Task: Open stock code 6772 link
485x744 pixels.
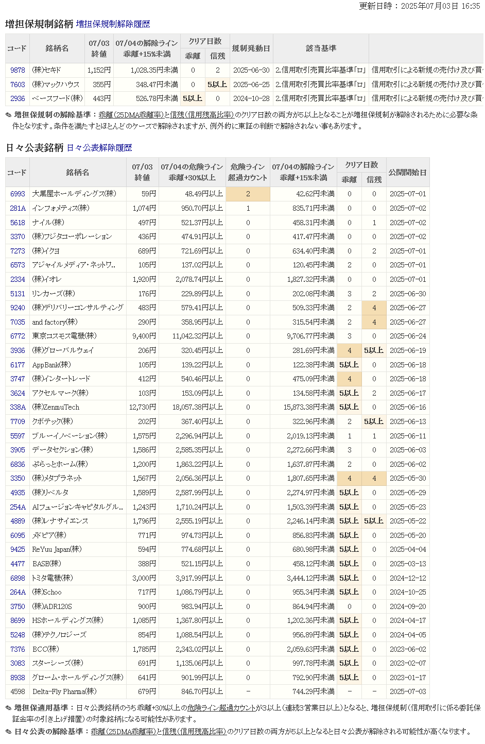Action: tap(18, 336)
